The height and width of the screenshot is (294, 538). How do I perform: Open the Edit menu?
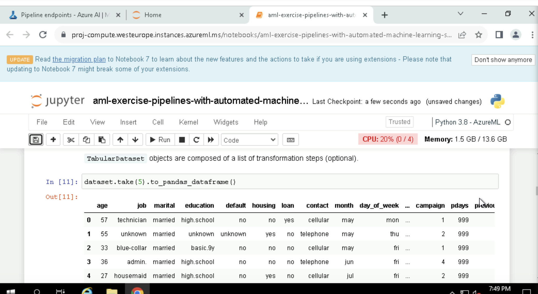click(x=69, y=122)
